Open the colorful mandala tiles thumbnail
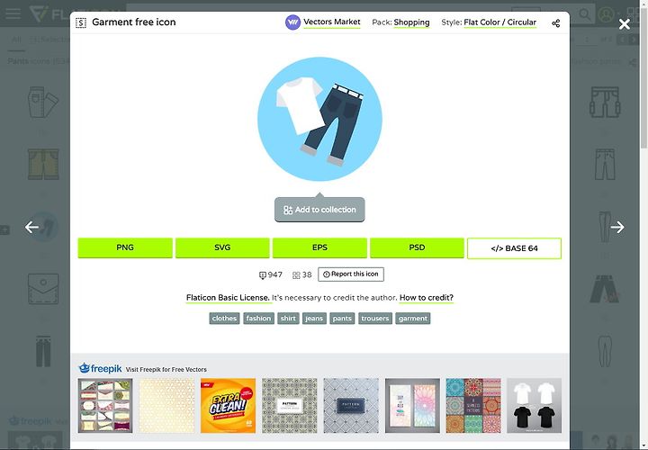The width and height of the screenshot is (648, 450). pos(473,405)
